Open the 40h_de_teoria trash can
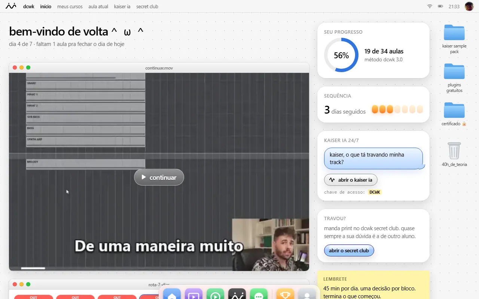 (454, 154)
